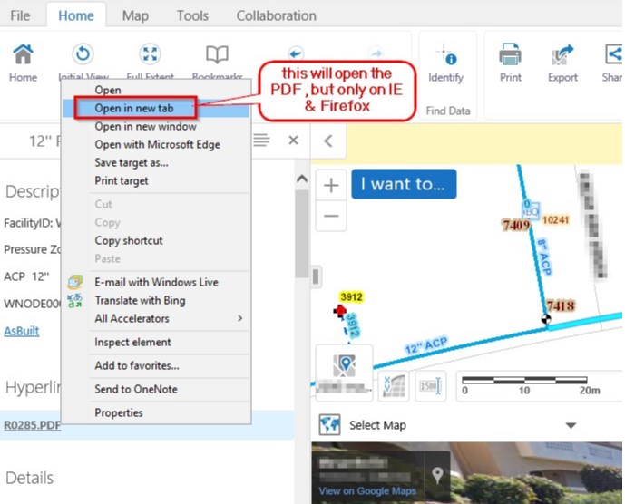Click the Details section heading
Viewport: 625px width, 504px height.
coord(30,478)
